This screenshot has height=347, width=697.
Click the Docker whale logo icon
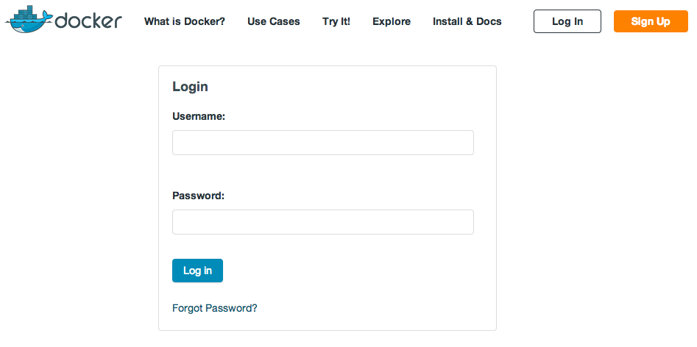(28, 22)
